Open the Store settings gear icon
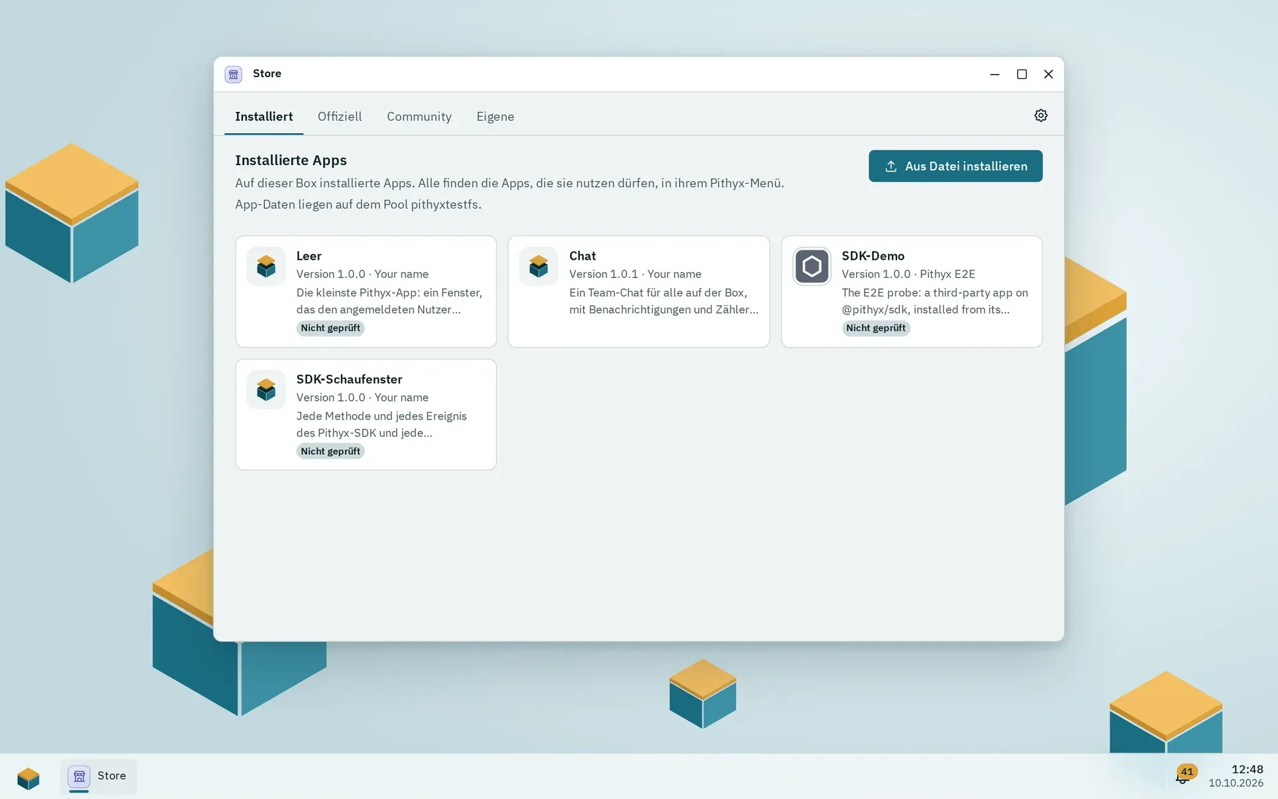The height and width of the screenshot is (799, 1278). pyautogui.click(x=1040, y=115)
